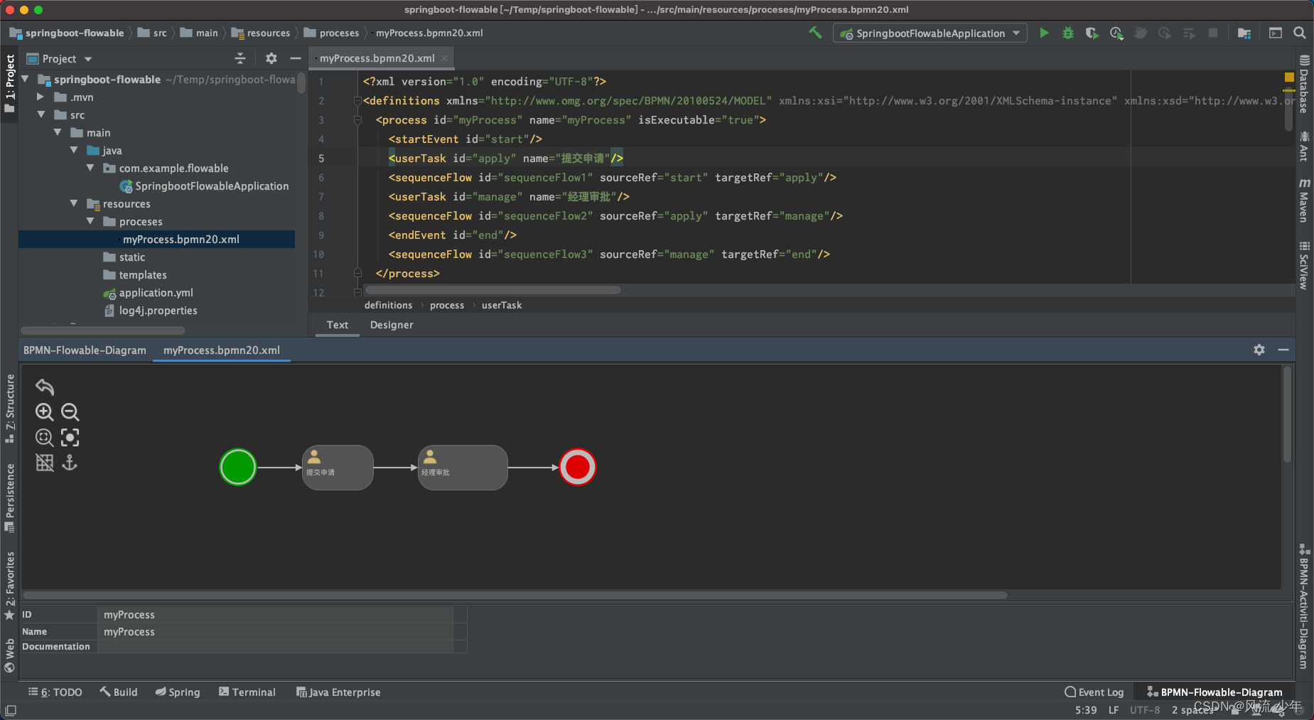Reset the diagram zoom to actual size
Image resolution: width=1314 pixels, height=720 pixels.
click(x=44, y=437)
